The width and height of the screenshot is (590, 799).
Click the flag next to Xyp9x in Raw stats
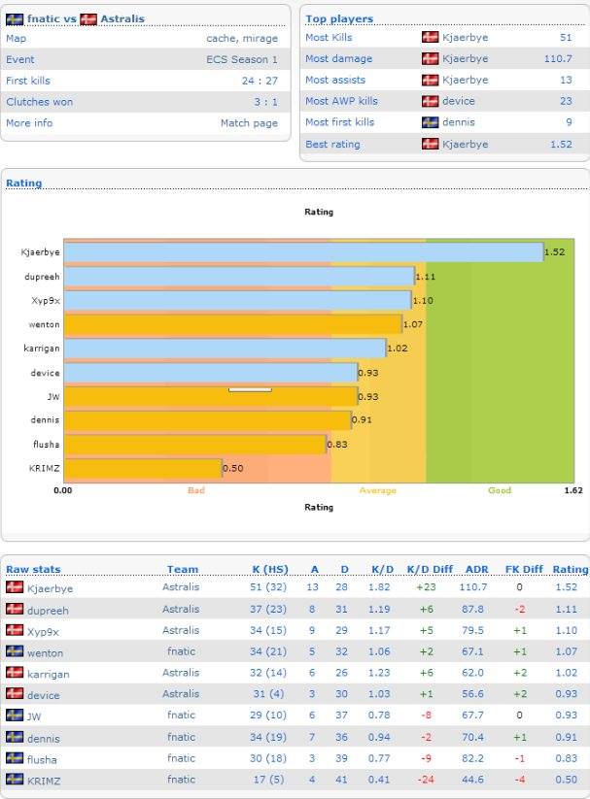coord(15,630)
